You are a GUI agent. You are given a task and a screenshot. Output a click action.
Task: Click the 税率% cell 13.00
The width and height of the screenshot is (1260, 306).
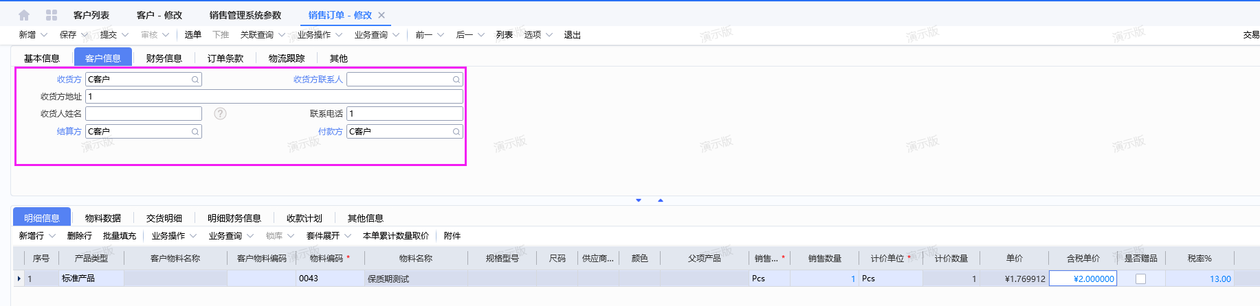1200,279
